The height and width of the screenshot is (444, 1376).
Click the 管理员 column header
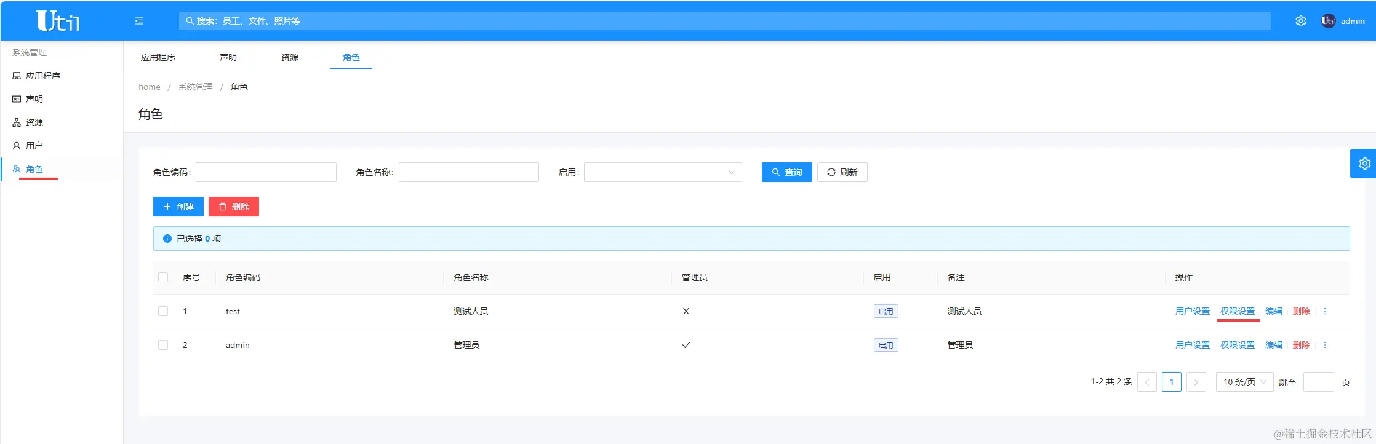[x=695, y=277]
